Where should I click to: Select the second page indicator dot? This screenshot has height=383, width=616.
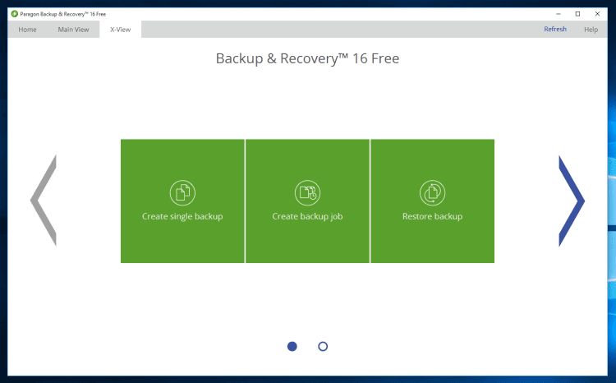click(323, 347)
